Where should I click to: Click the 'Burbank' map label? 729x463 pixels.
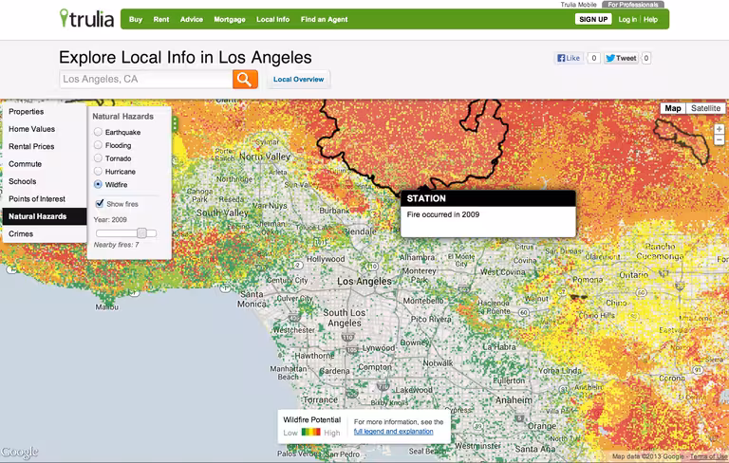334,211
